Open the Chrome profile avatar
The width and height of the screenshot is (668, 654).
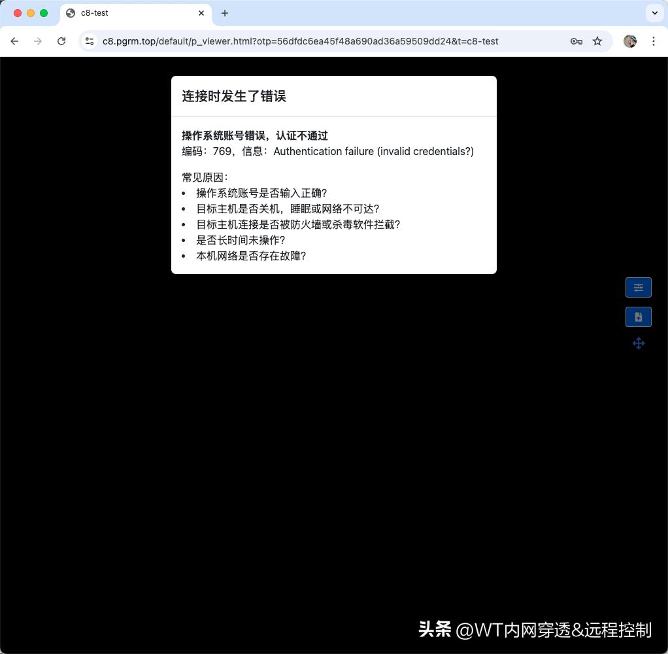pyautogui.click(x=629, y=41)
